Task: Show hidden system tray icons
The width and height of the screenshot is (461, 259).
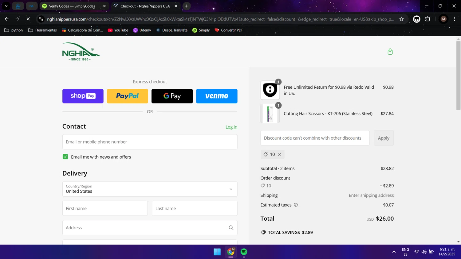Action: coord(394,252)
